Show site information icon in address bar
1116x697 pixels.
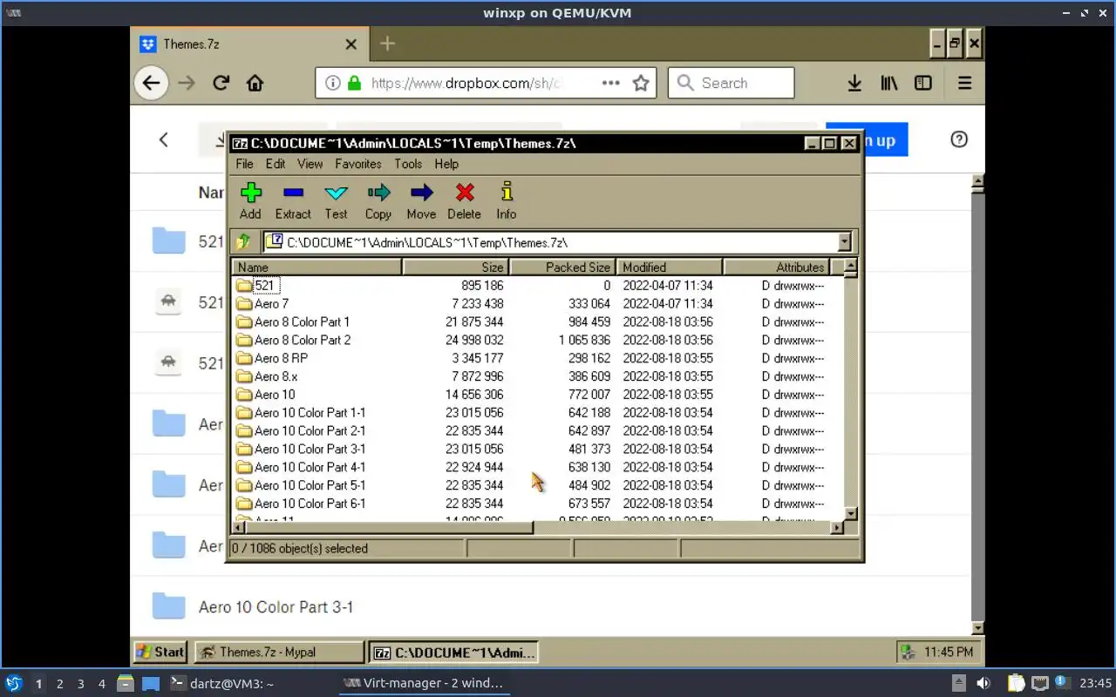point(332,83)
